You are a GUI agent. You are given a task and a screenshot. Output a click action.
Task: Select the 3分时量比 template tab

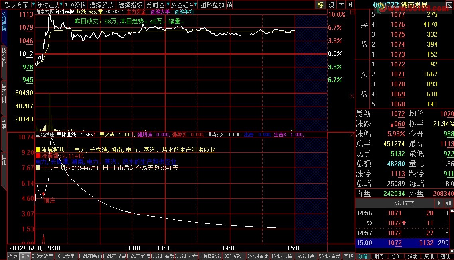click(258, 256)
